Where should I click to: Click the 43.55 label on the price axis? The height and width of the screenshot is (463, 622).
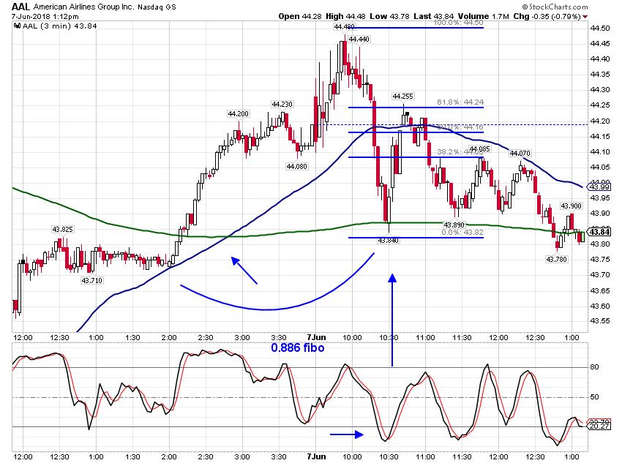(x=600, y=321)
